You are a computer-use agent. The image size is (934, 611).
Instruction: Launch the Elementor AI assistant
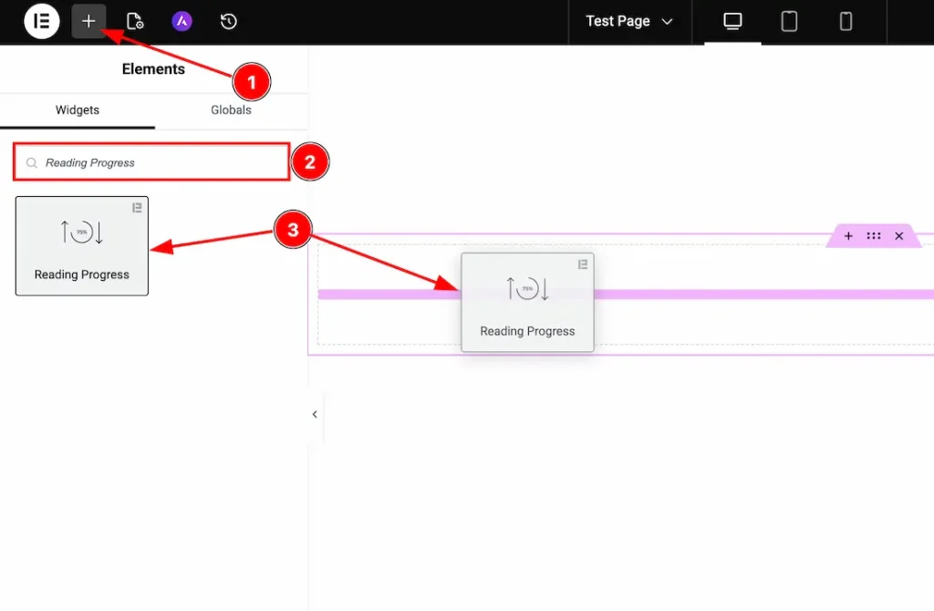click(182, 21)
